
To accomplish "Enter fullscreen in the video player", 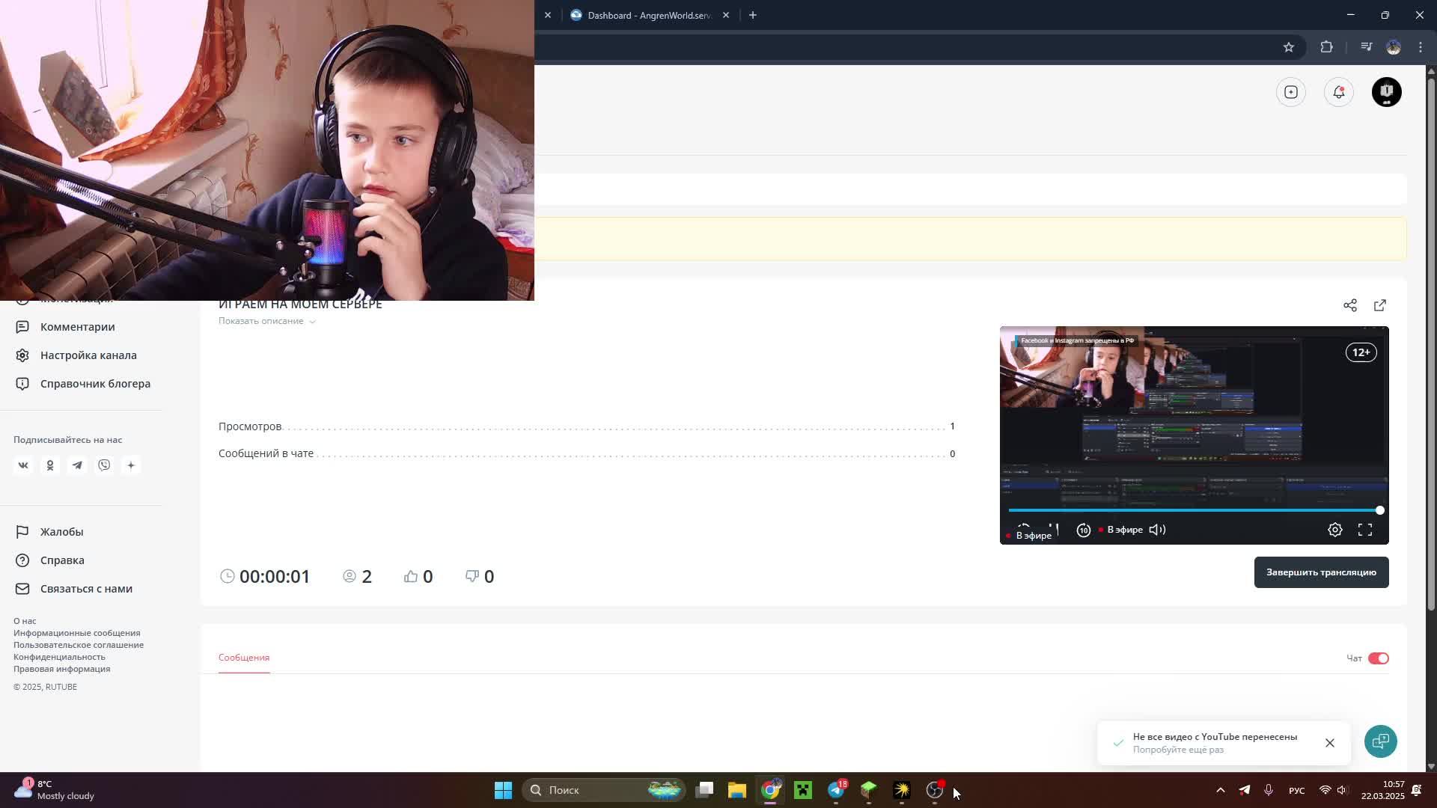I will point(1365,530).
